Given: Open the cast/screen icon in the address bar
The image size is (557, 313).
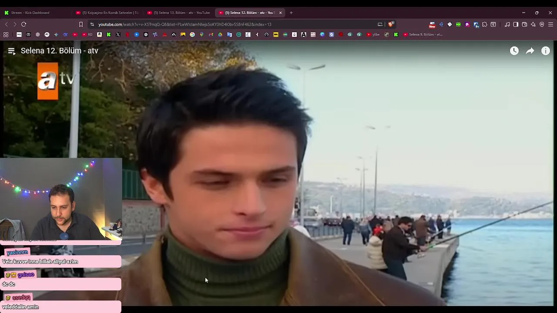Looking at the screenshot, I should point(380,24).
